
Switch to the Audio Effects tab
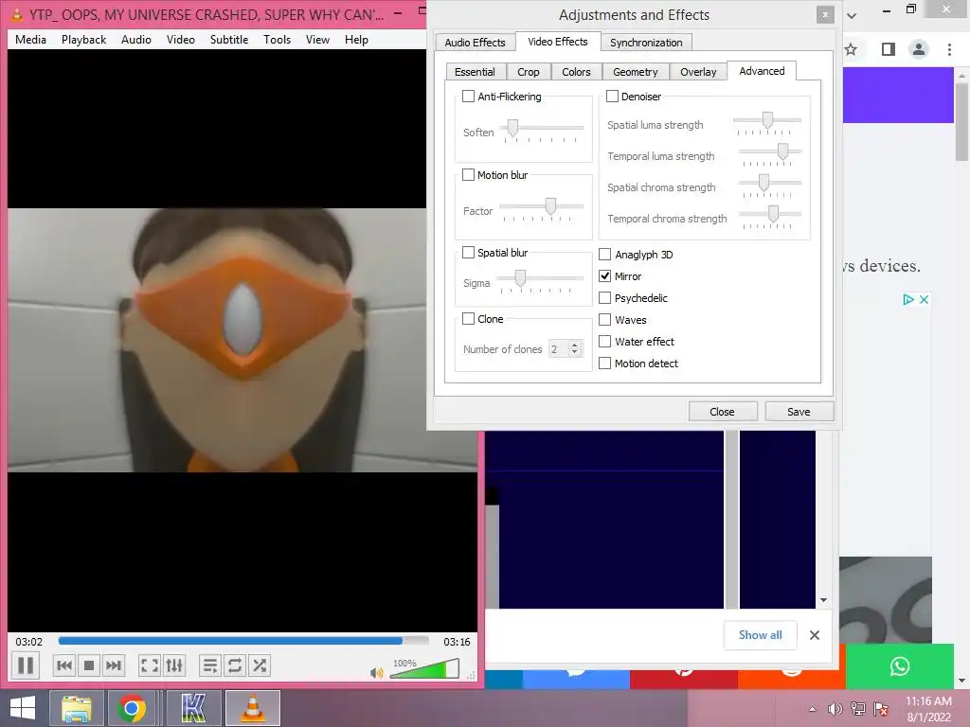[x=475, y=42]
